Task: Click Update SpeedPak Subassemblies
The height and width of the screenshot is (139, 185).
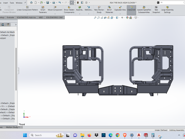Action: (x=144, y=10)
